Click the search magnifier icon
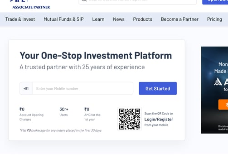The image size is (228, 163). [84, 0]
